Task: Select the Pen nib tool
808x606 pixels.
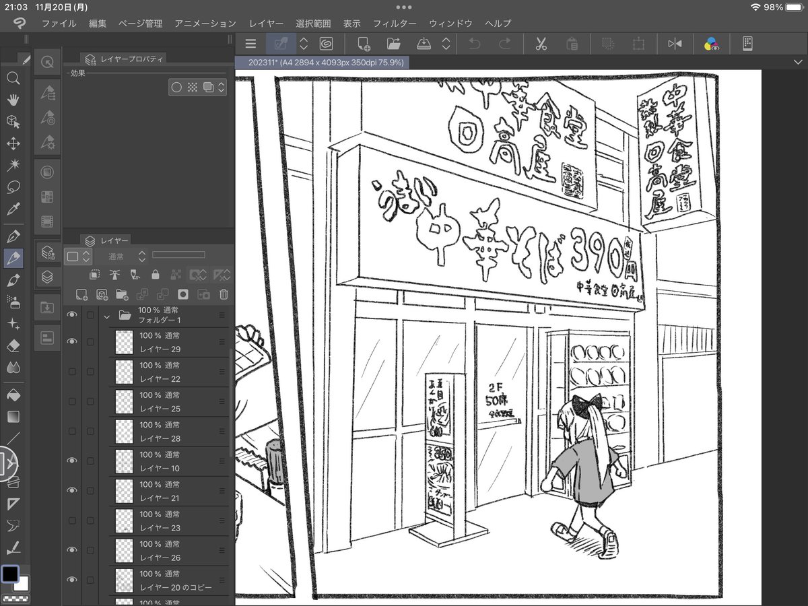Action: click(13, 236)
